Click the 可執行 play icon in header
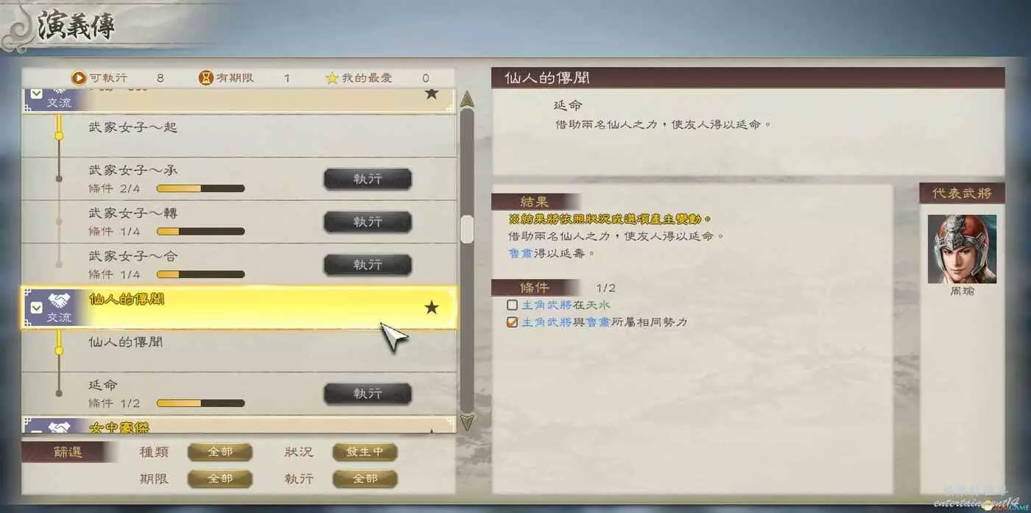The height and width of the screenshot is (513, 1031). 78,78
